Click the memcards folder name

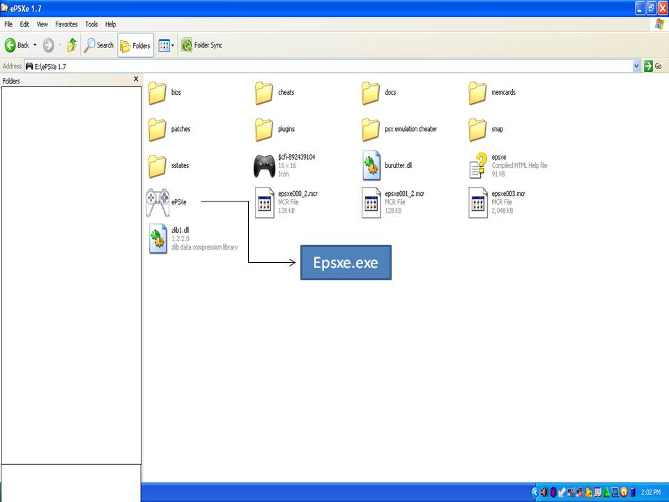click(x=503, y=92)
